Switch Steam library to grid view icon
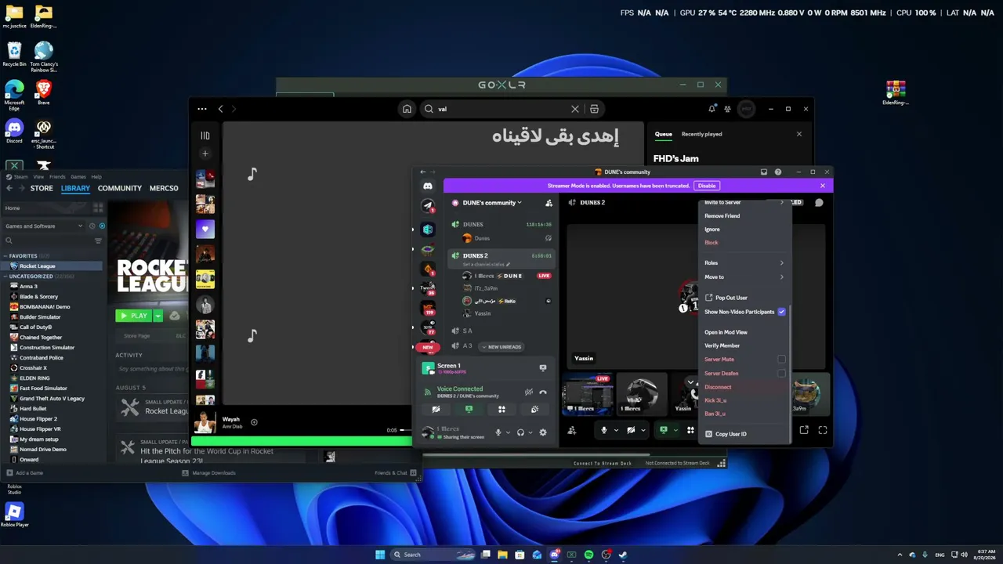 [x=98, y=208]
